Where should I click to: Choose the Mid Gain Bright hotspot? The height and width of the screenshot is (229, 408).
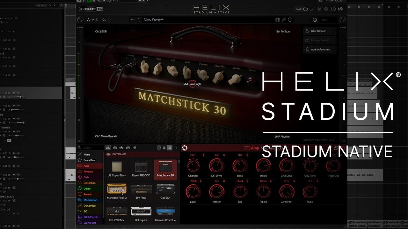coord(193,84)
